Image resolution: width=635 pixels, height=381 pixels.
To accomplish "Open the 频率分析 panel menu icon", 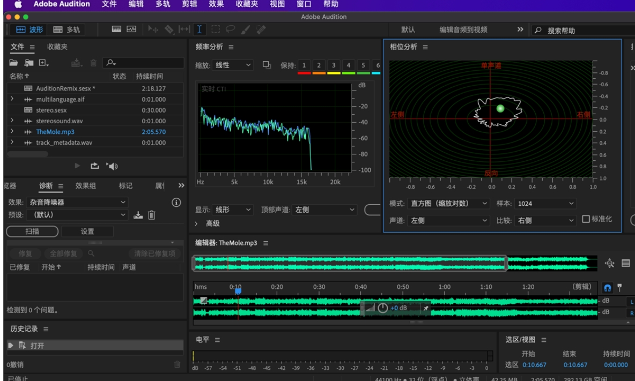I will point(231,47).
